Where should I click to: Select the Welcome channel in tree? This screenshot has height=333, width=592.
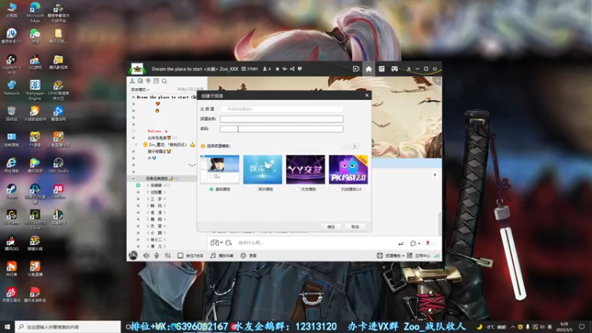(x=158, y=131)
